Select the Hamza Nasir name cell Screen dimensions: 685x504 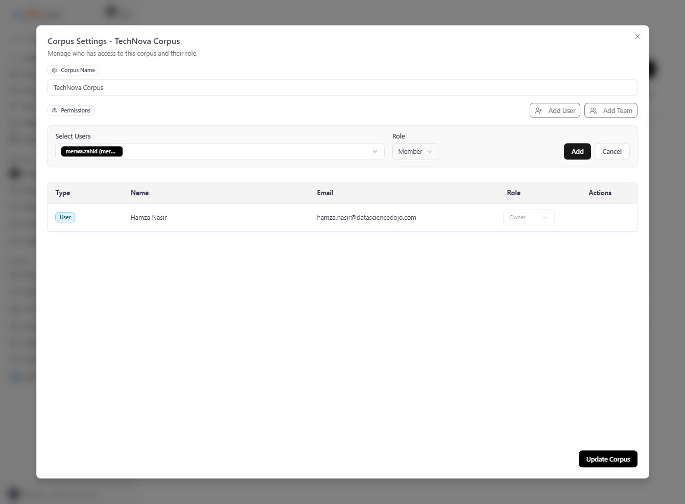[149, 217]
